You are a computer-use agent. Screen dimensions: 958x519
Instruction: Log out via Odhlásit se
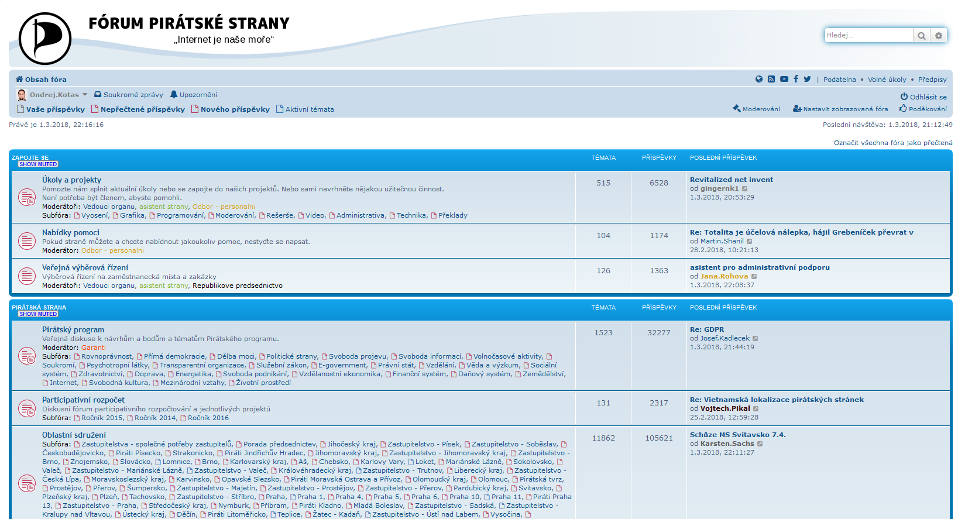(x=923, y=97)
